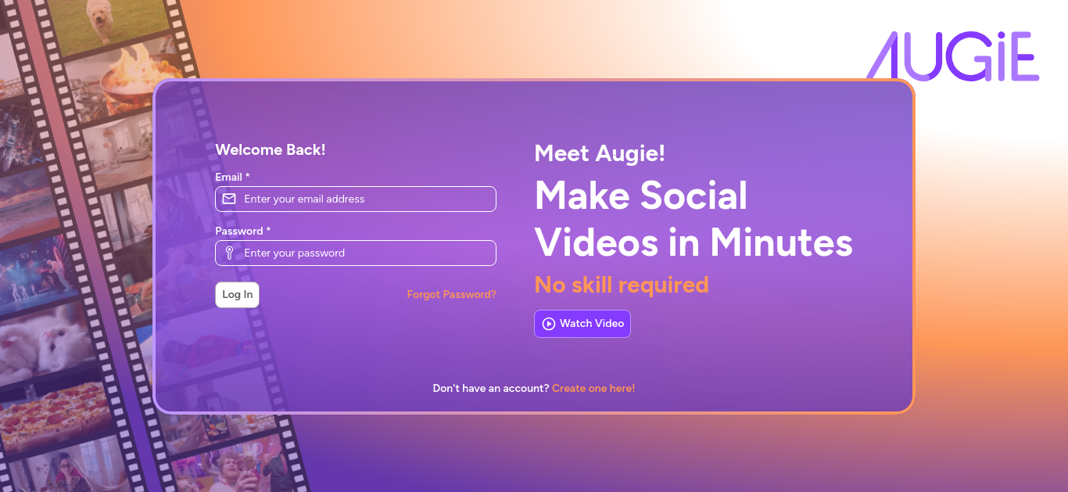Click the Watch Video button
Screen dimensions: 1068x492
582,324
